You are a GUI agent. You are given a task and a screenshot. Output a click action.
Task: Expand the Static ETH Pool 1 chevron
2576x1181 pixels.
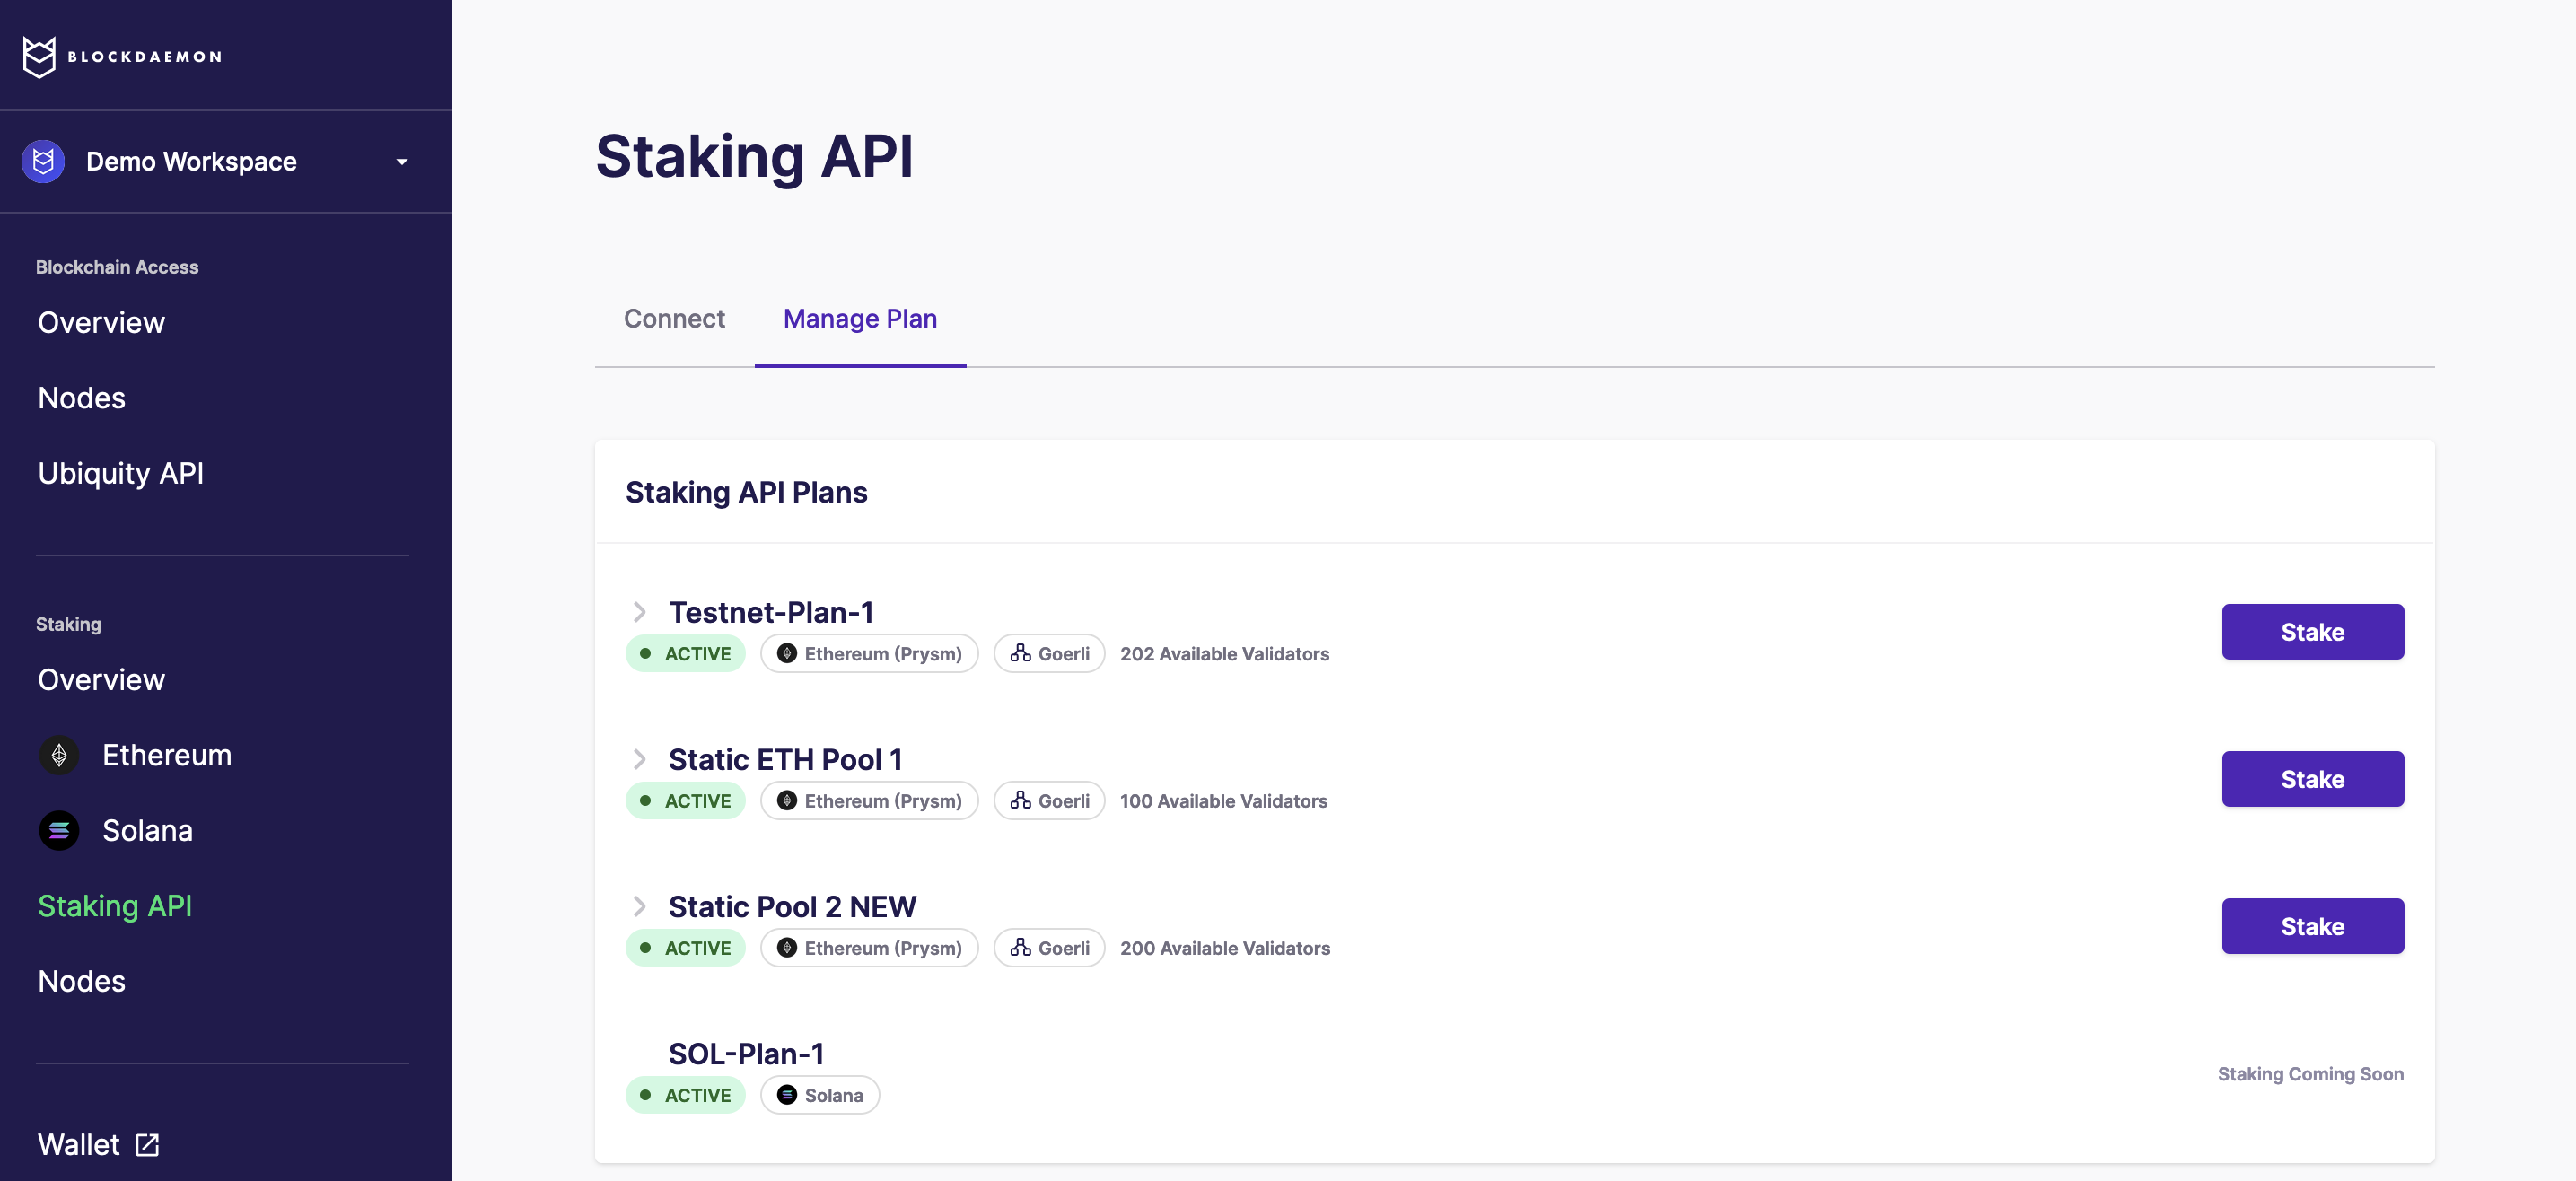tap(639, 759)
